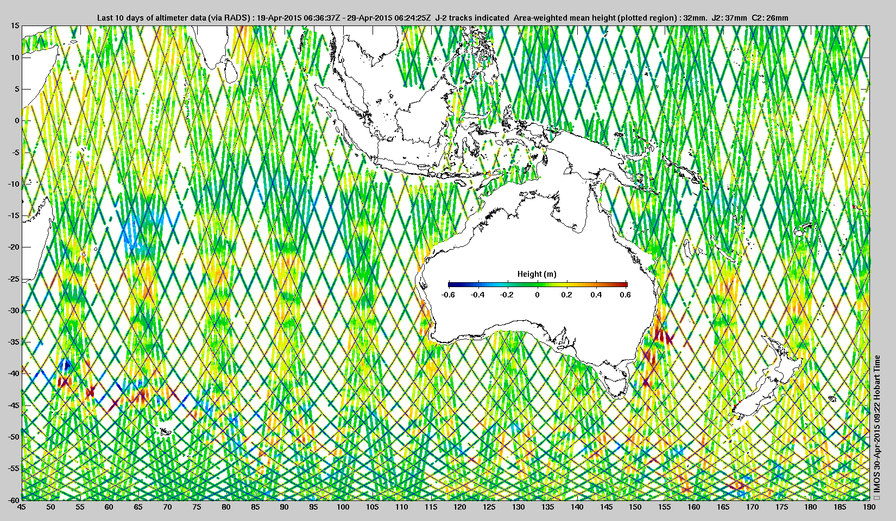Click the '-0.6' colorbar tick label
This screenshot has width=896, height=521.
(x=448, y=295)
